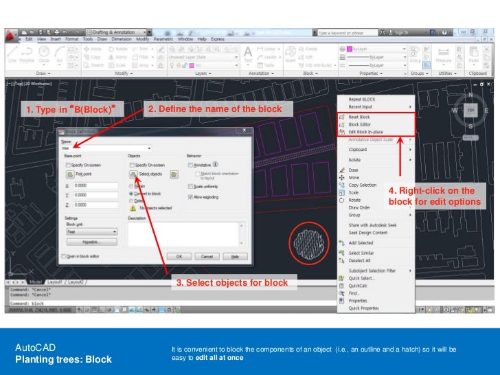Click Pick point icon in Block Definition
Viewport: 500px width, 375px height.
click(69, 174)
